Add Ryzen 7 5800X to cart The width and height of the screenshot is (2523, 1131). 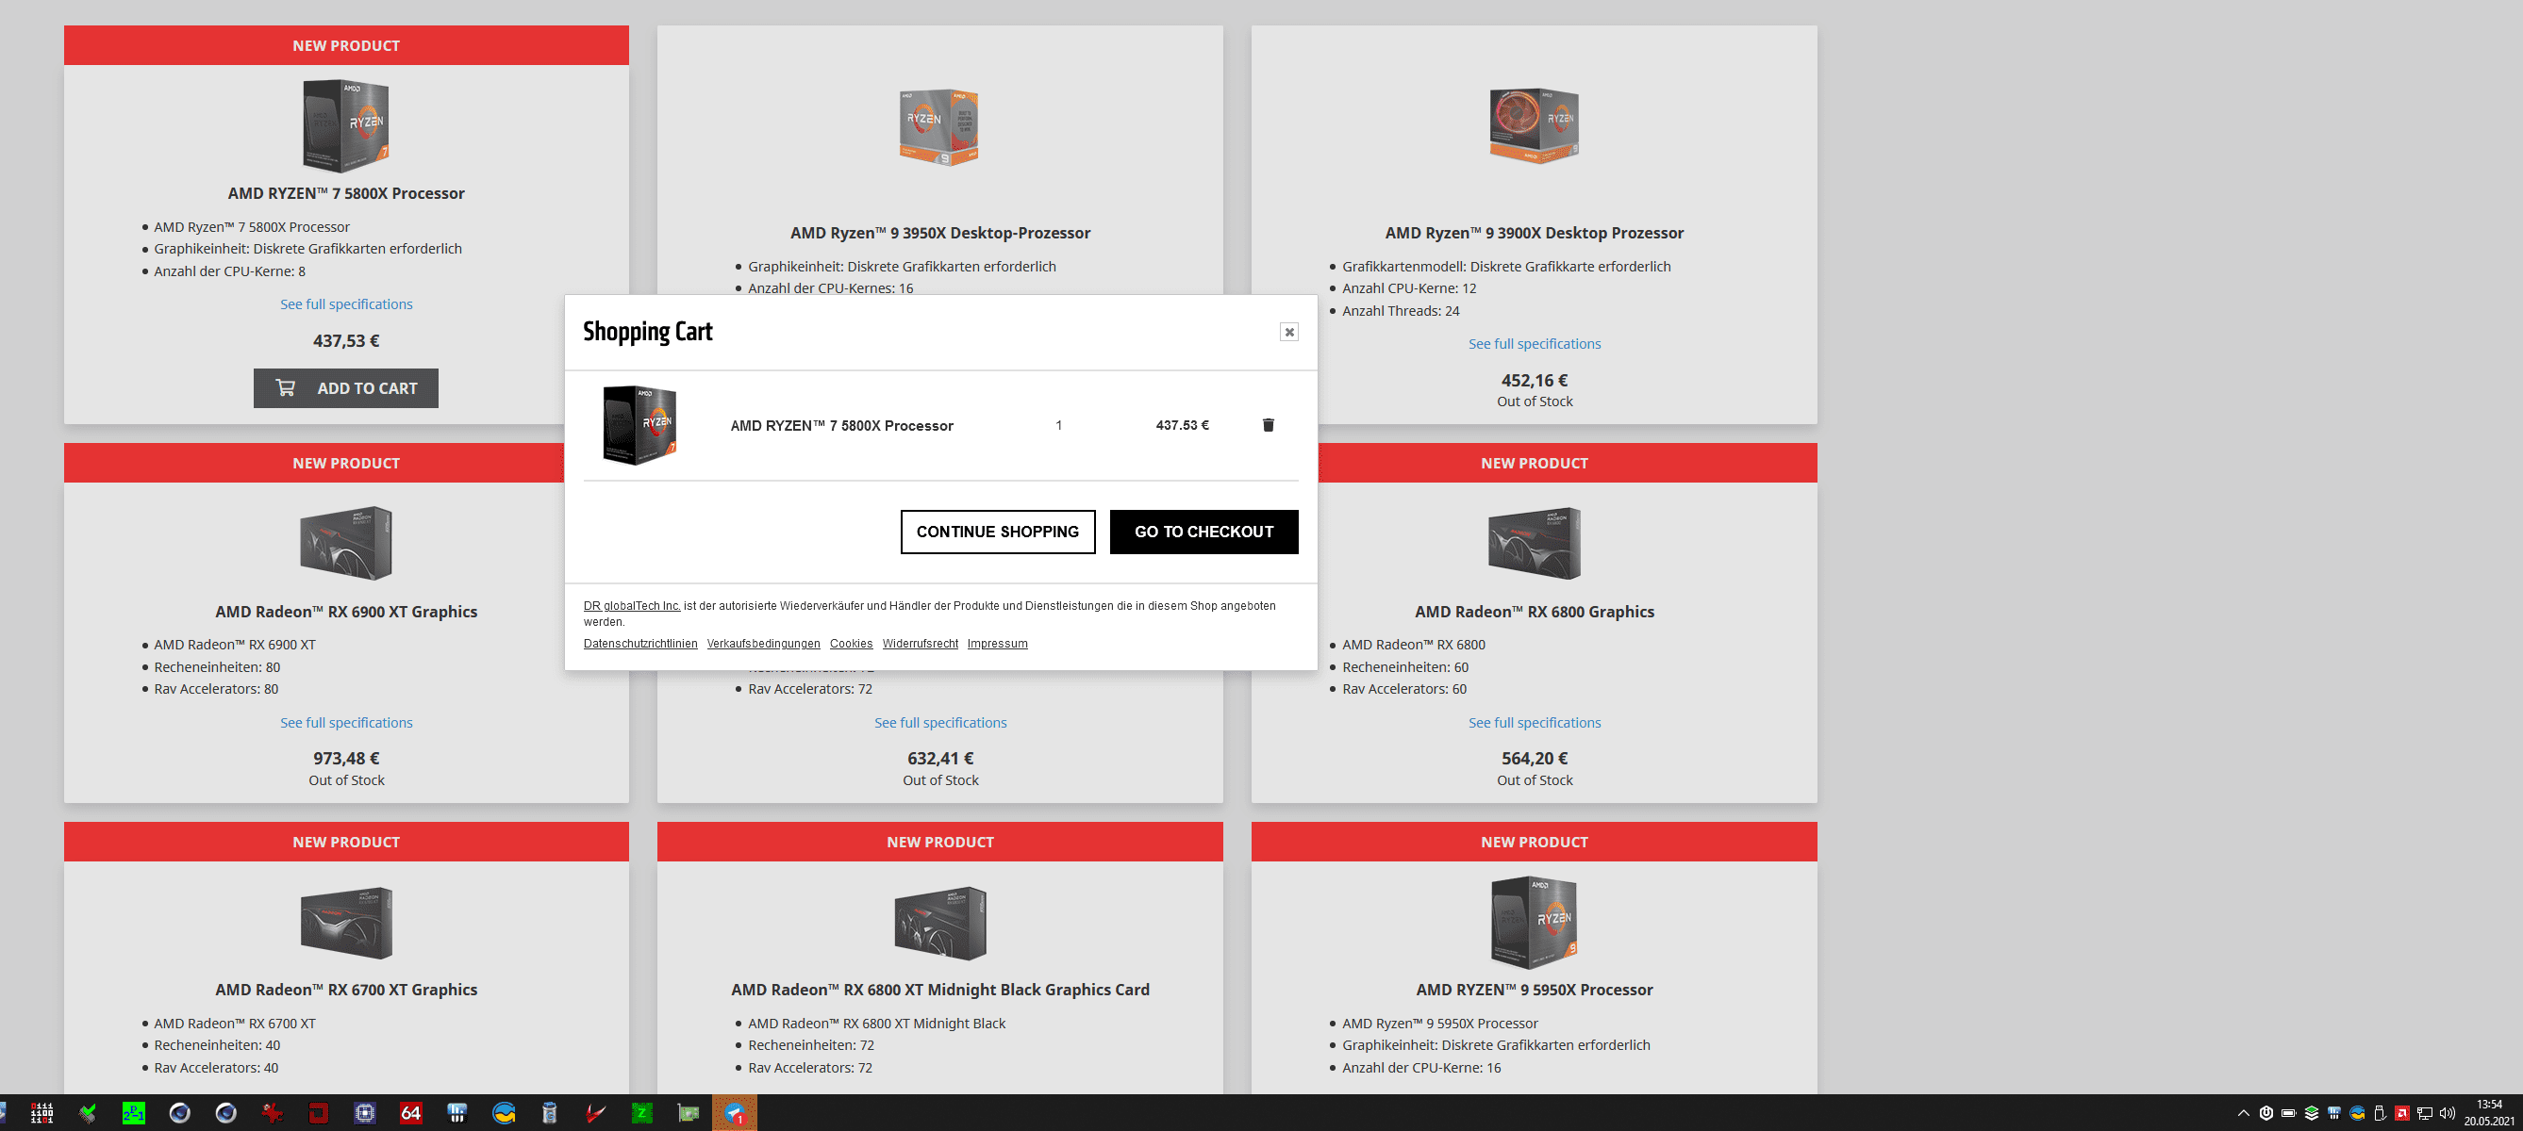tap(346, 388)
